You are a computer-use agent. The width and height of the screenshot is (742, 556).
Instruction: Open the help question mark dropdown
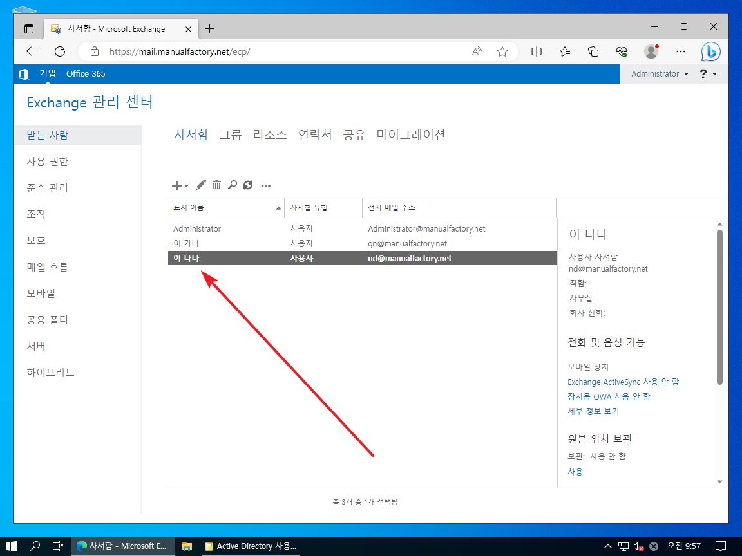coord(708,74)
